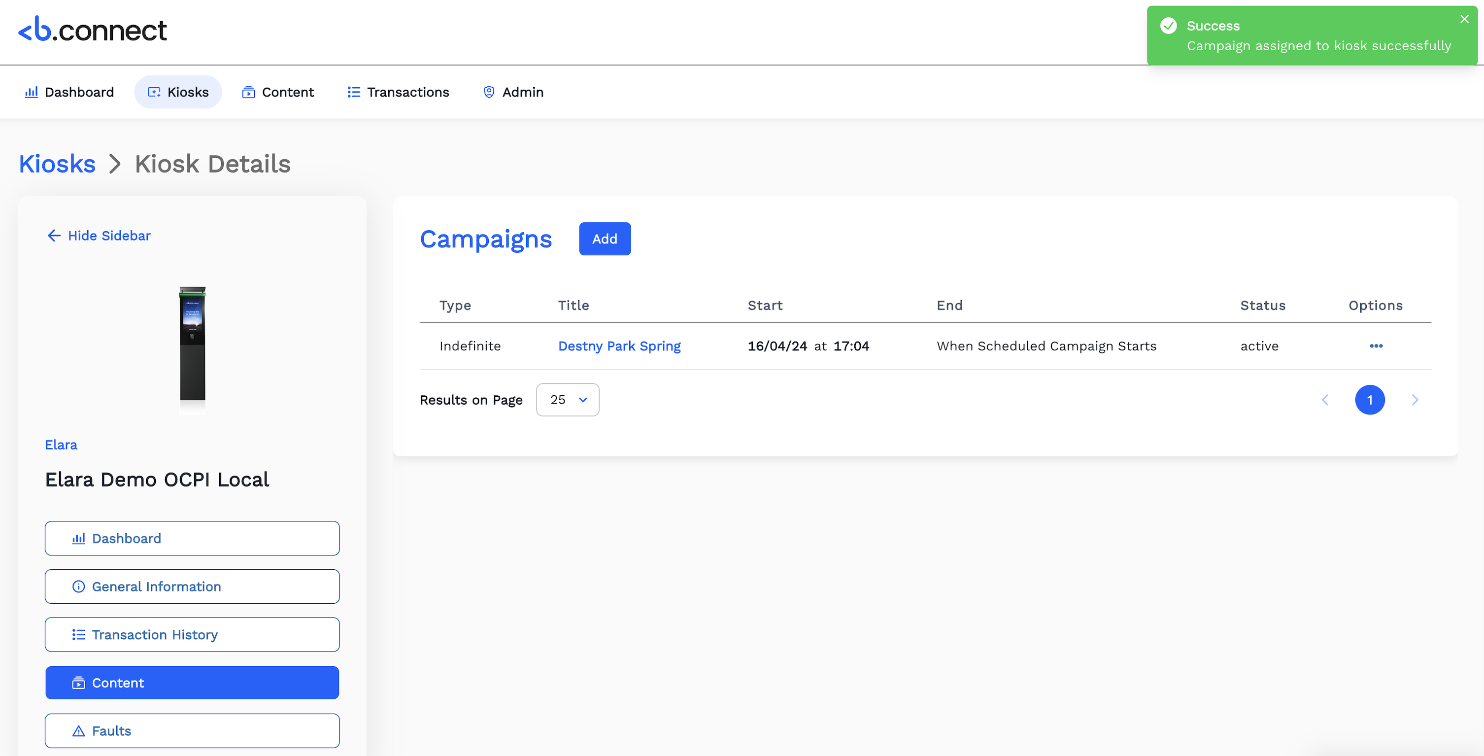Open options menu for Destny Park Spring

(1376, 346)
